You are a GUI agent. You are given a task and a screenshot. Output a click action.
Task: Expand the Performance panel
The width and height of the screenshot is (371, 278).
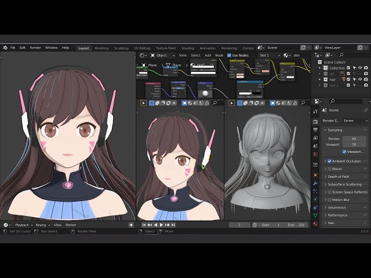click(x=325, y=215)
